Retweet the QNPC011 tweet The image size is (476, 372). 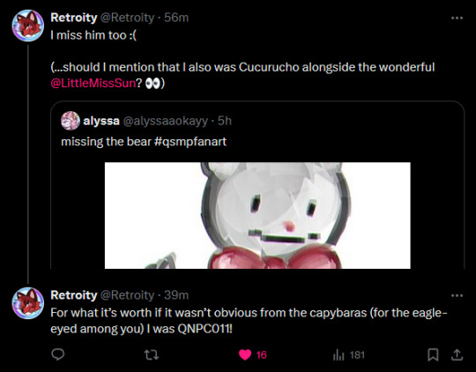click(x=151, y=354)
